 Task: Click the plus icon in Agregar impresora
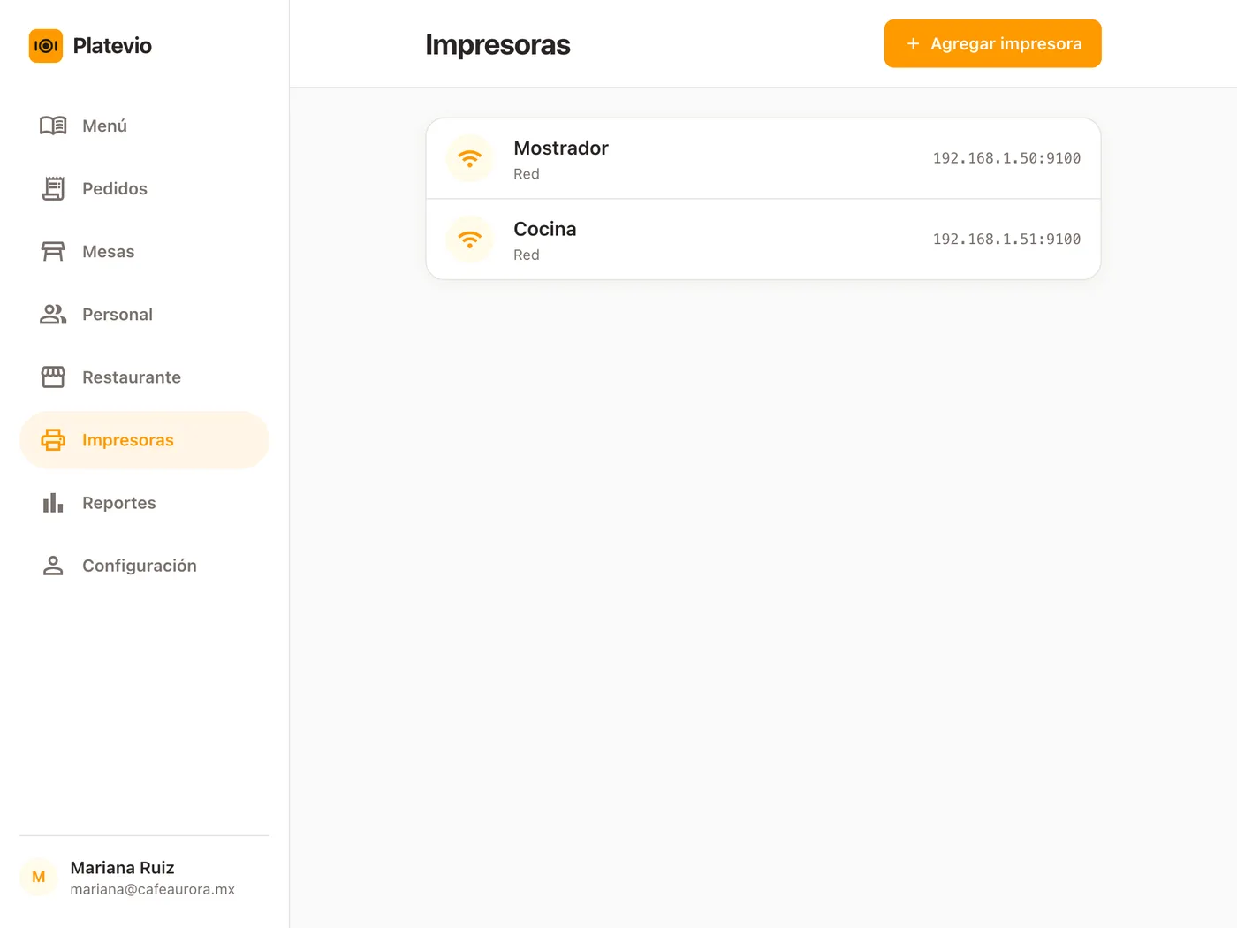[914, 43]
